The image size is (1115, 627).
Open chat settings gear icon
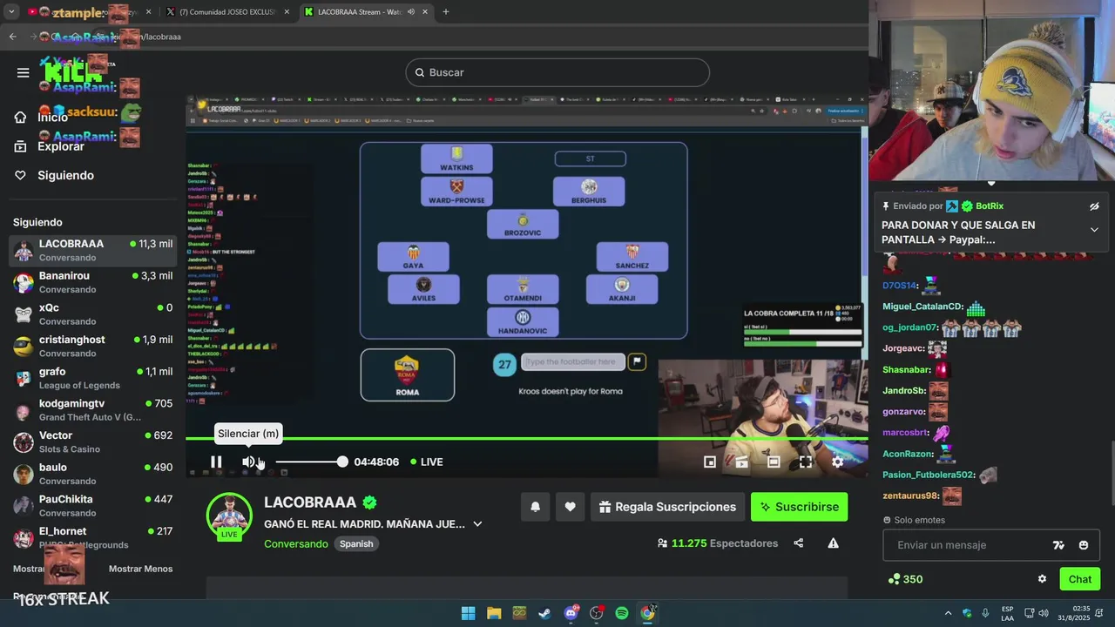click(x=1042, y=579)
